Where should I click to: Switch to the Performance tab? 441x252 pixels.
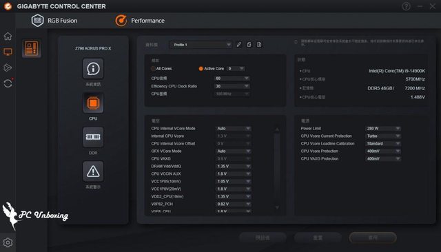click(140, 21)
